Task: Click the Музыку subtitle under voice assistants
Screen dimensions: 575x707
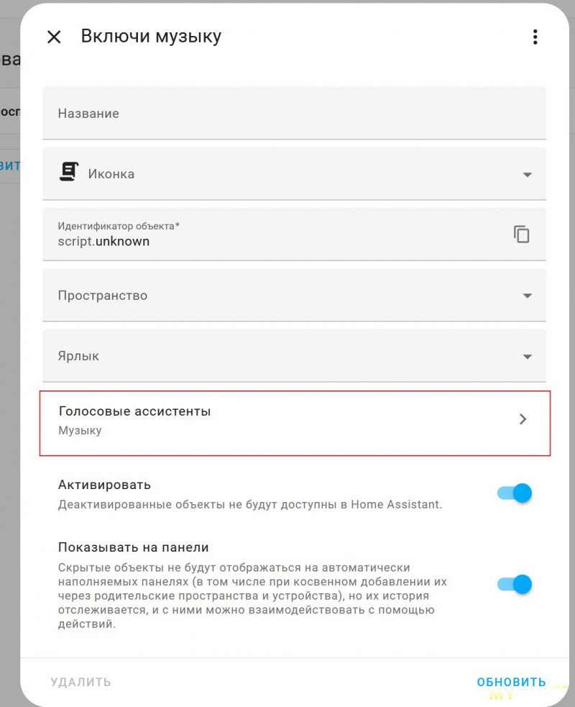Action: click(80, 431)
